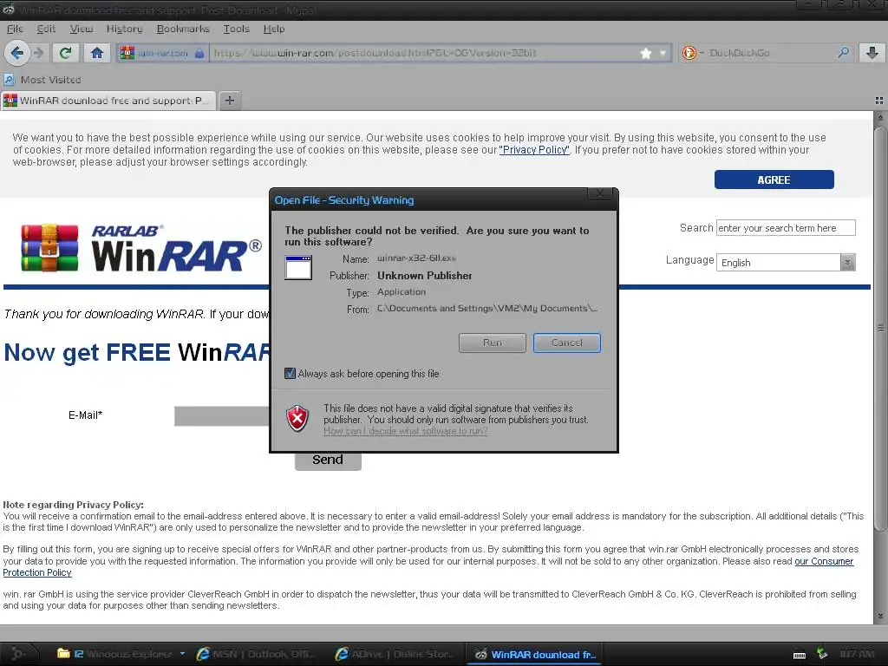Open the bookmark star dropdown arrow
The height and width of the screenshot is (666, 888).
663,54
